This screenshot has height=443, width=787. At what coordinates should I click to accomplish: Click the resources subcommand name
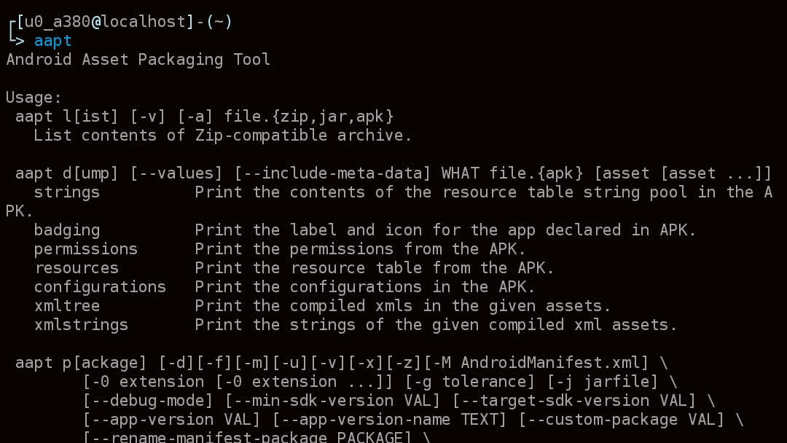[x=77, y=268]
